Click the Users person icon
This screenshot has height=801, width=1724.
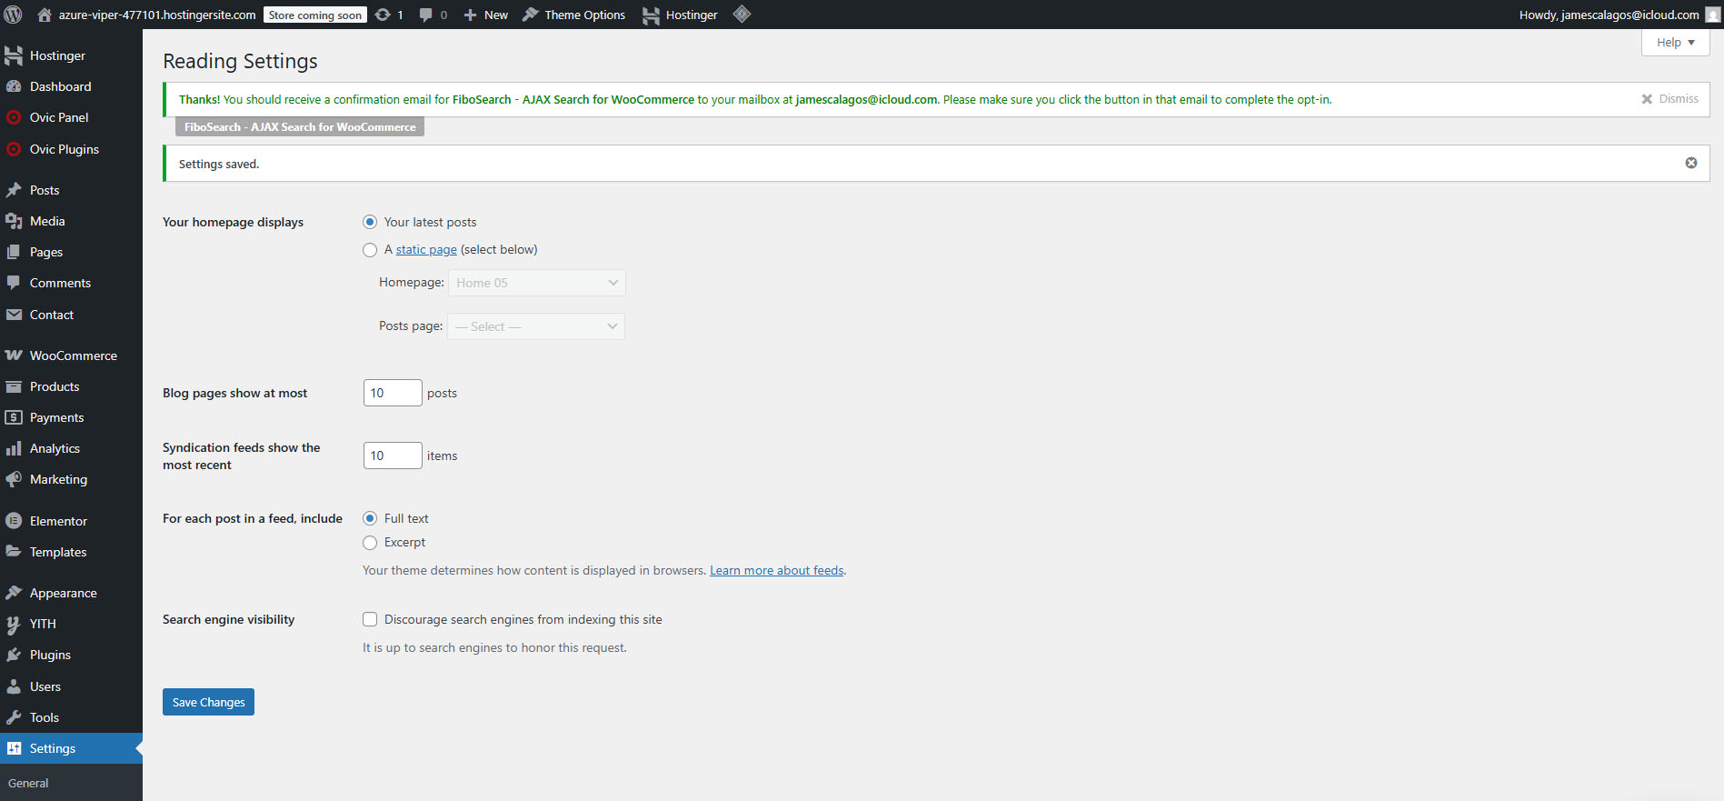14,686
